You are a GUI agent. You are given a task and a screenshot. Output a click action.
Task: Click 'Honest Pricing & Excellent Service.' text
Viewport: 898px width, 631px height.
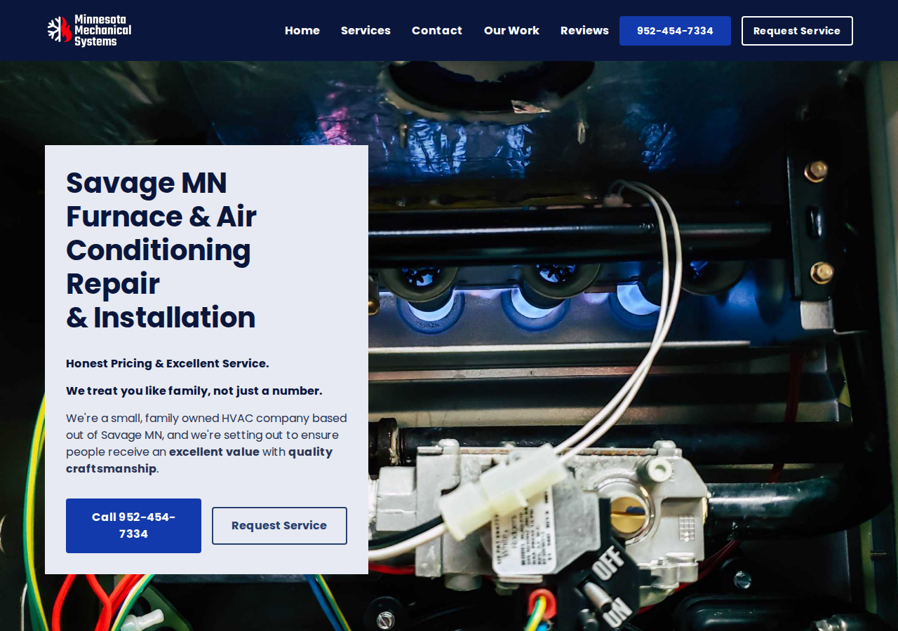click(x=168, y=363)
